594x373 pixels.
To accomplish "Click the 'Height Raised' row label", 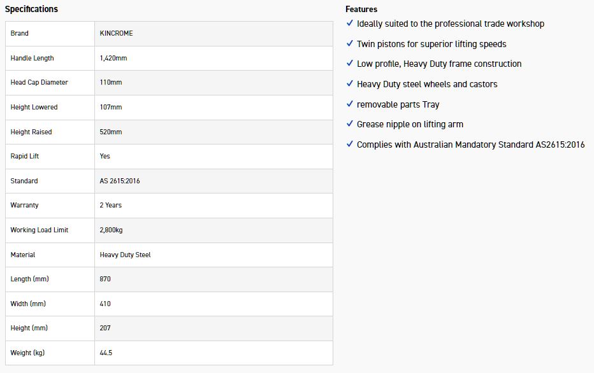I will pos(31,132).
